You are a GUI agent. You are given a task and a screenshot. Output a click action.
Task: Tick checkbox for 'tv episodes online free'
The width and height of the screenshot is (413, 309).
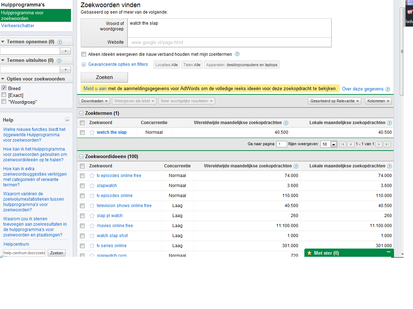[82, 176]
